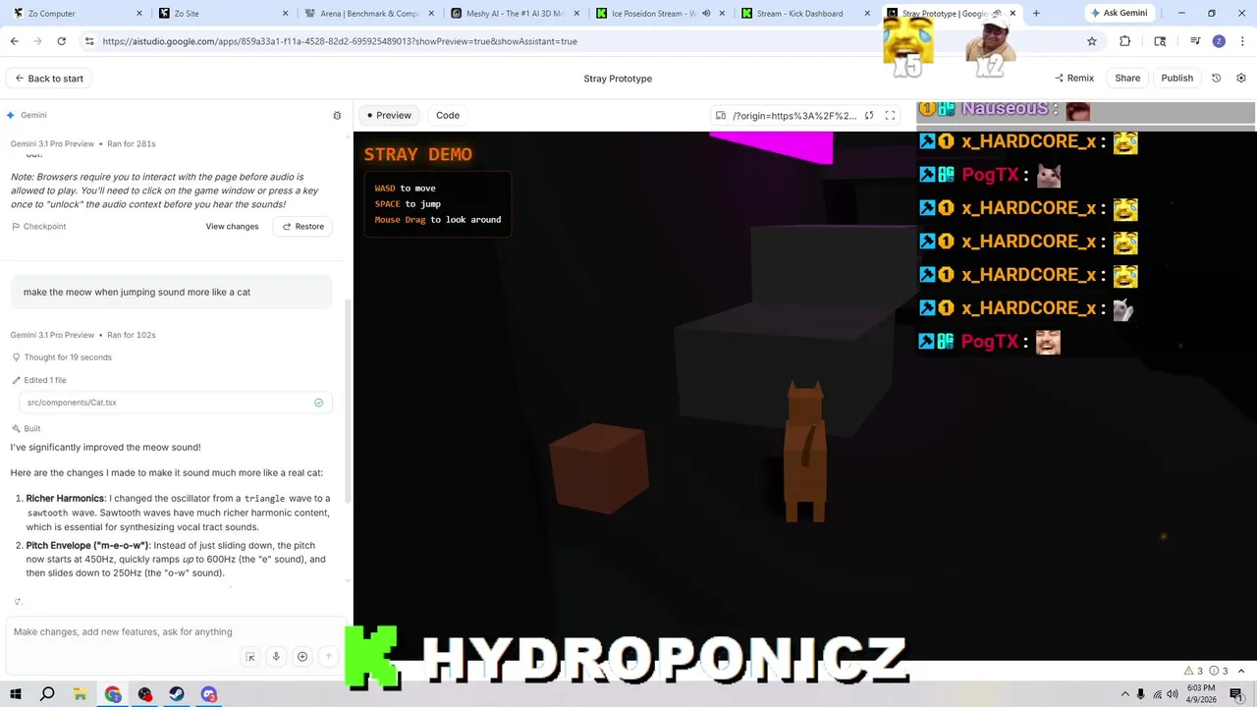Toggle the device preview icon
Screen dimensions: 1257x707
coord(720,115)
